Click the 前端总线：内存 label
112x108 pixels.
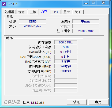coord(40,47)
